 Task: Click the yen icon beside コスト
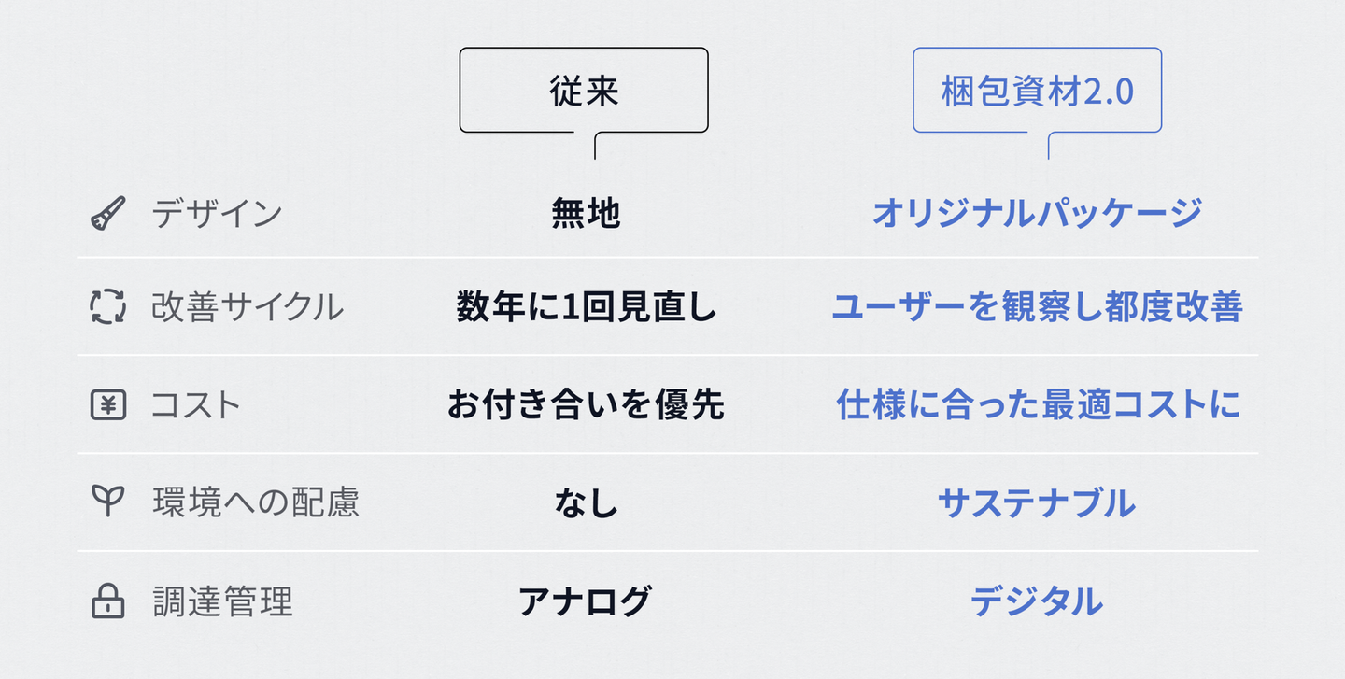[x=107, y=405]
